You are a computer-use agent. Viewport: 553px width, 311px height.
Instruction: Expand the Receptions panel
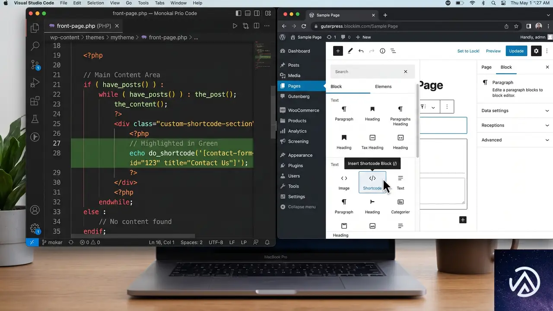point(515,125)
